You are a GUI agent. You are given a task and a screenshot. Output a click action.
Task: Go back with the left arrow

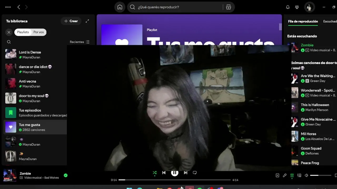[x=19, y=7]
